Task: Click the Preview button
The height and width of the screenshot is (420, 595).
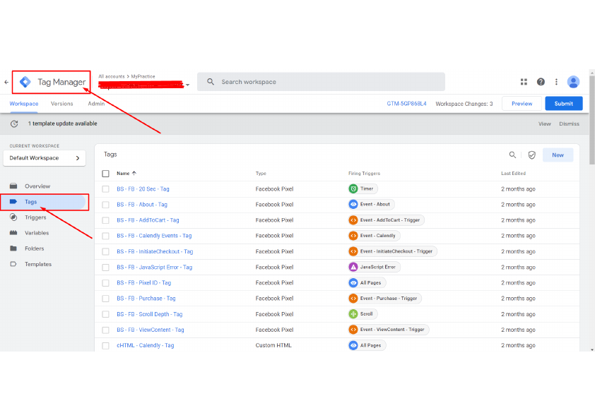Action: point(522,104)
